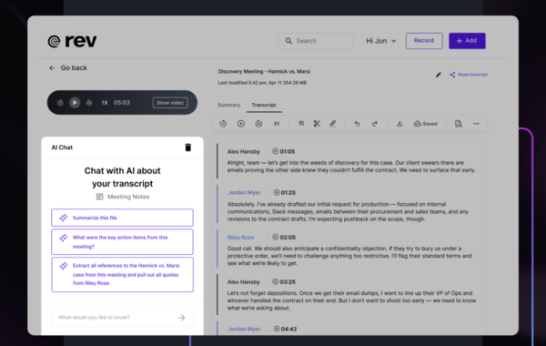Edit the transcript title with pencil icon

point(439,75)
